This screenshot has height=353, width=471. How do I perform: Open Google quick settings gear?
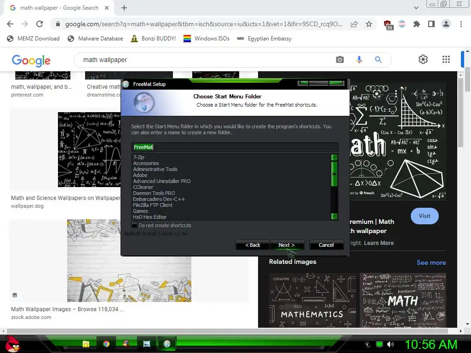(x=423, y=59)
